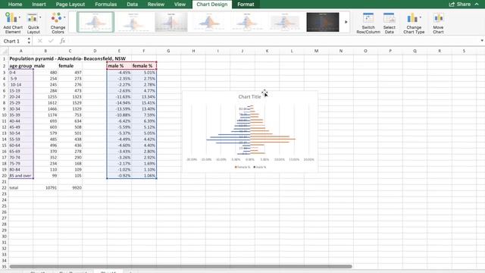
Task: Click the Change Chart Type dropdown arrow
Action: (420, 17)
